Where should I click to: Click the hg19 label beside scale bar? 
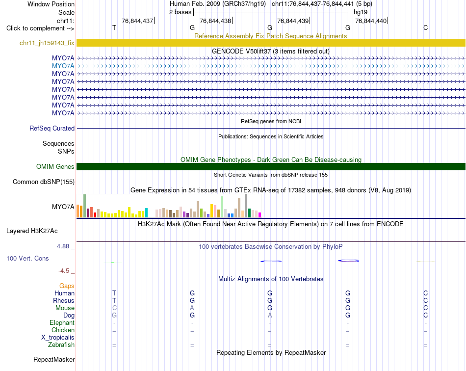361,12
